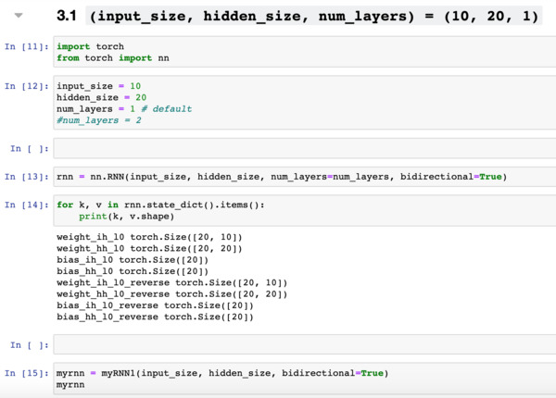
Task: Select the In [11] cell prompt
Action: 28,46
